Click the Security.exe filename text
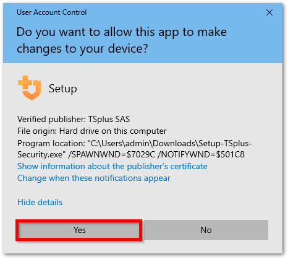This screenshot has height=259, width=288. [41, 154]
